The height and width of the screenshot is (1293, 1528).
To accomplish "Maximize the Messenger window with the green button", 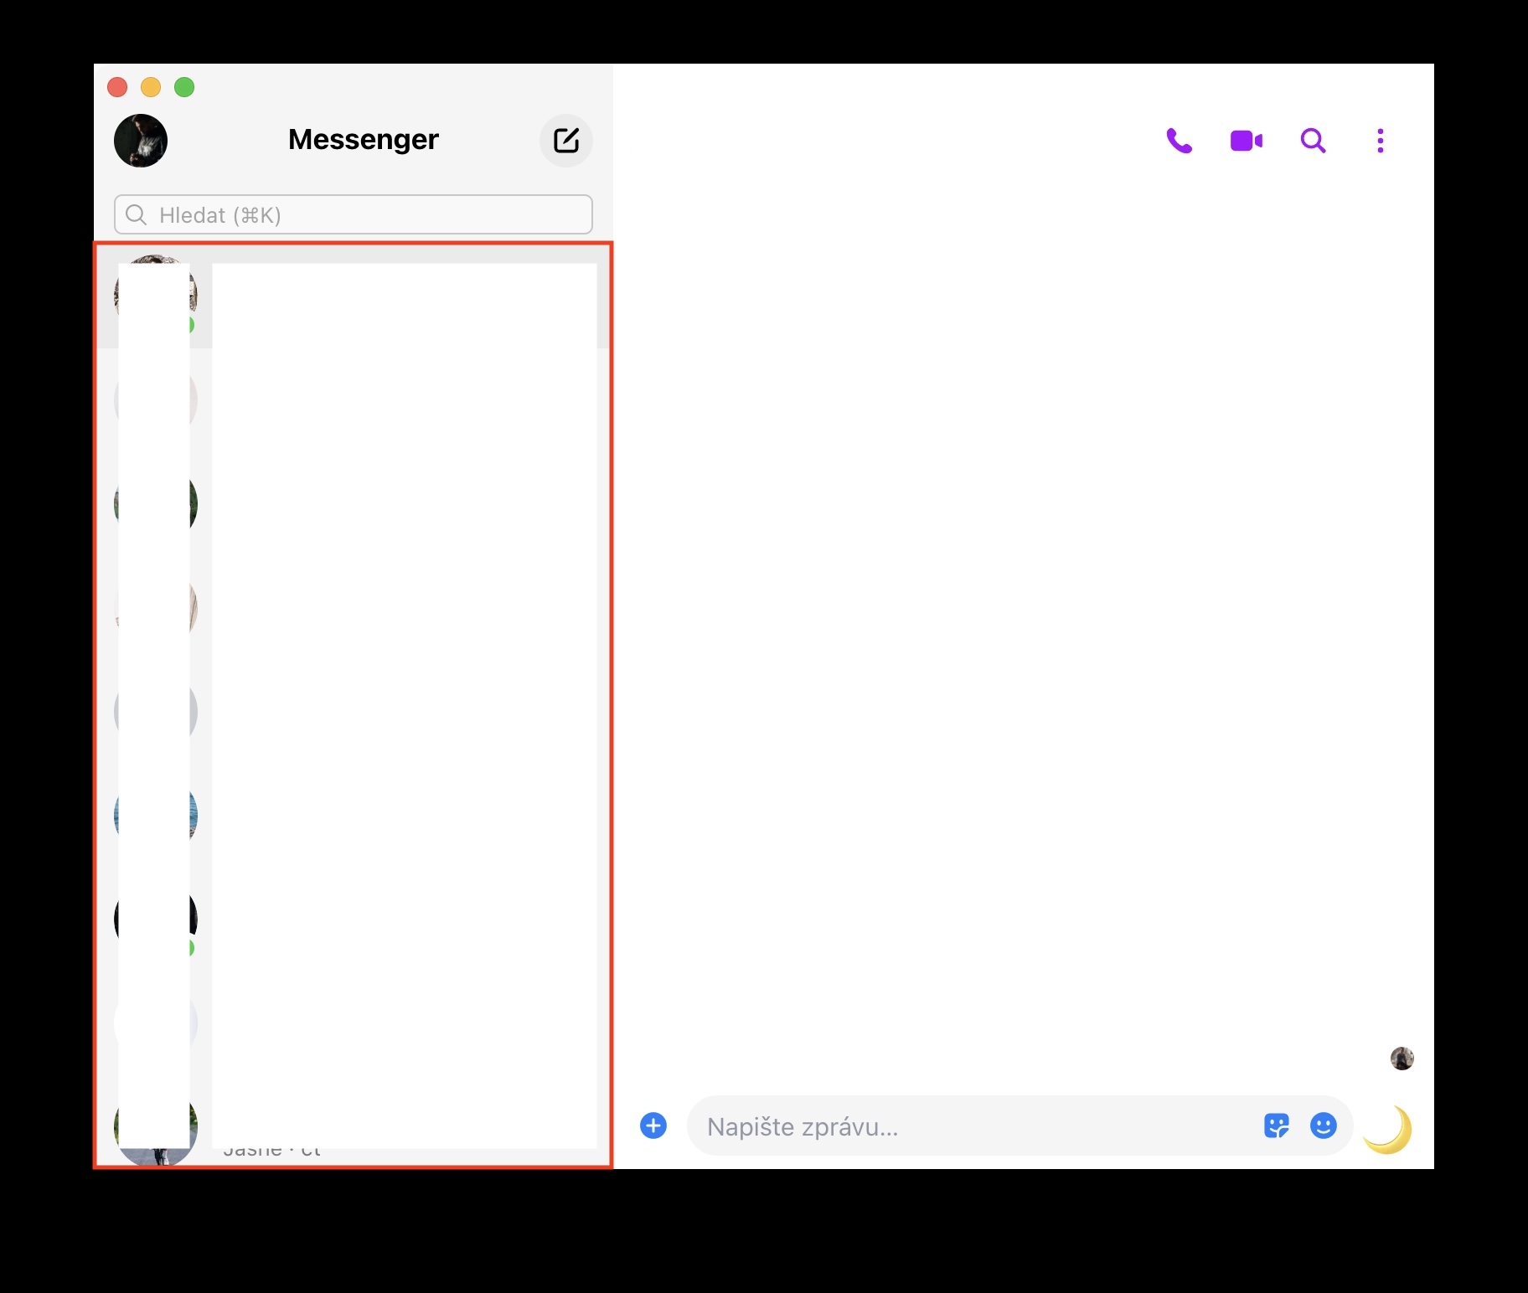I will tap(184, 87).
